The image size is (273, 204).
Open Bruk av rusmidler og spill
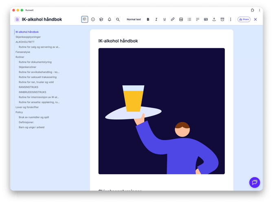[34, 117]
